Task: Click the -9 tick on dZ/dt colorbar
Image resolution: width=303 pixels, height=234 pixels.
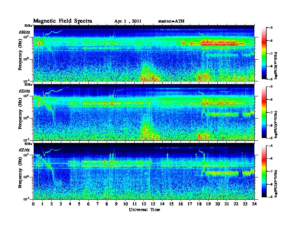Action: point(271,197)
